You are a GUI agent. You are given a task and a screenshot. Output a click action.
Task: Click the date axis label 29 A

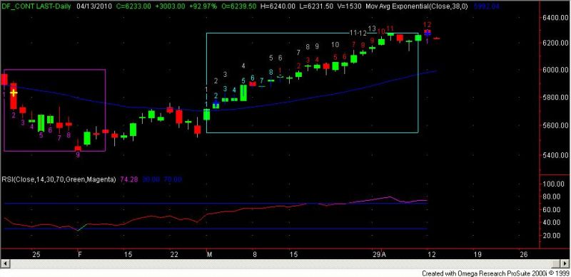[379, 254]
